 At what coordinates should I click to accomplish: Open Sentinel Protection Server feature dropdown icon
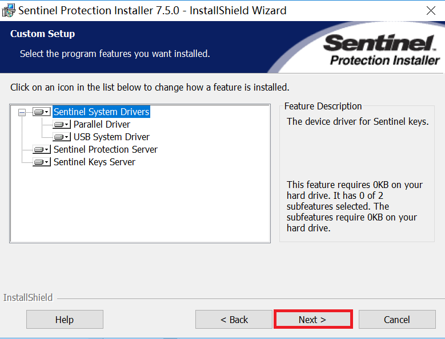(42, 149)
